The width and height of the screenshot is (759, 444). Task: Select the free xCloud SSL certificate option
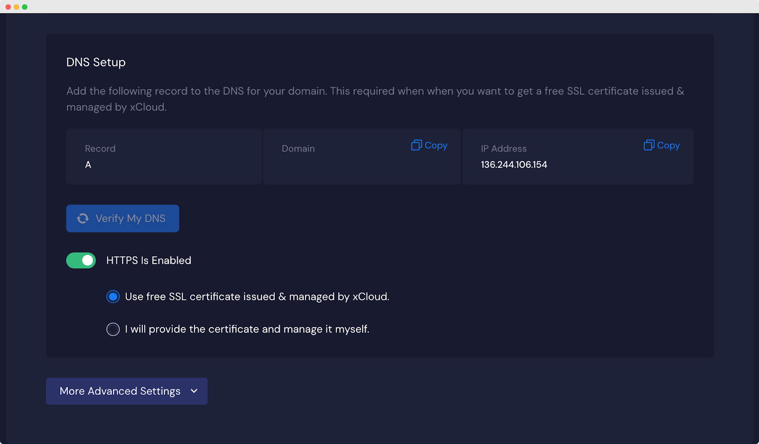click(112, 296)
